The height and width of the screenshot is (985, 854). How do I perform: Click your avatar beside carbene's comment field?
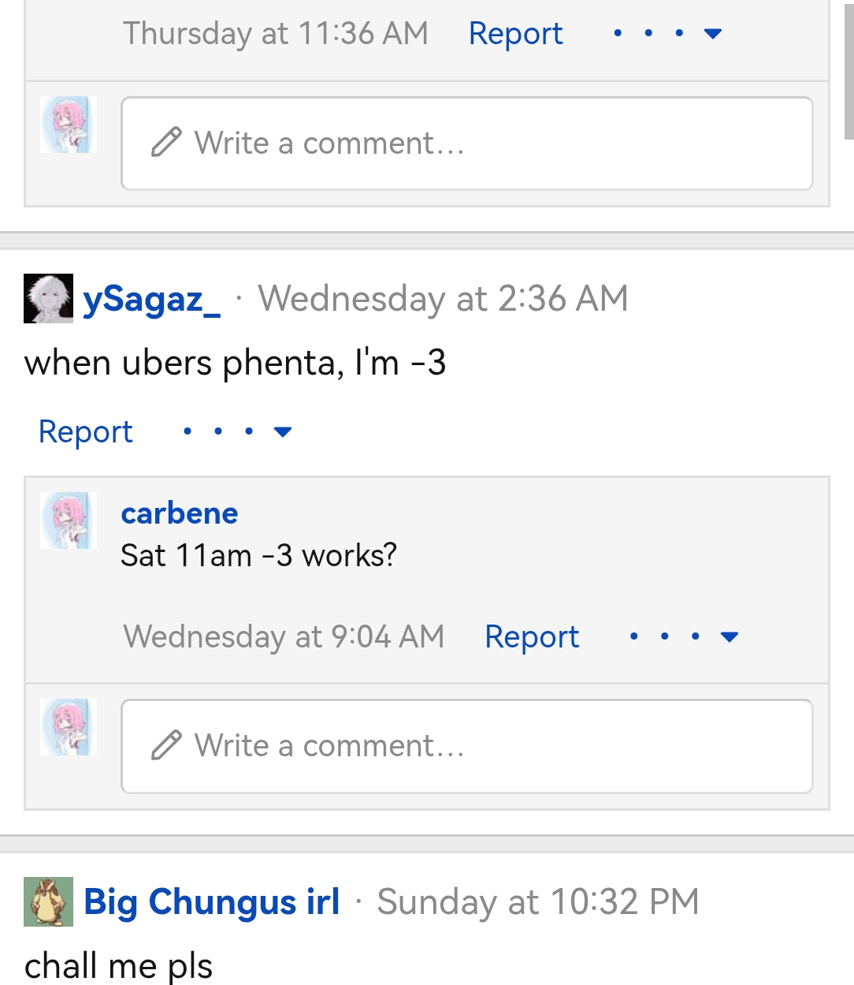pos(68,728)
